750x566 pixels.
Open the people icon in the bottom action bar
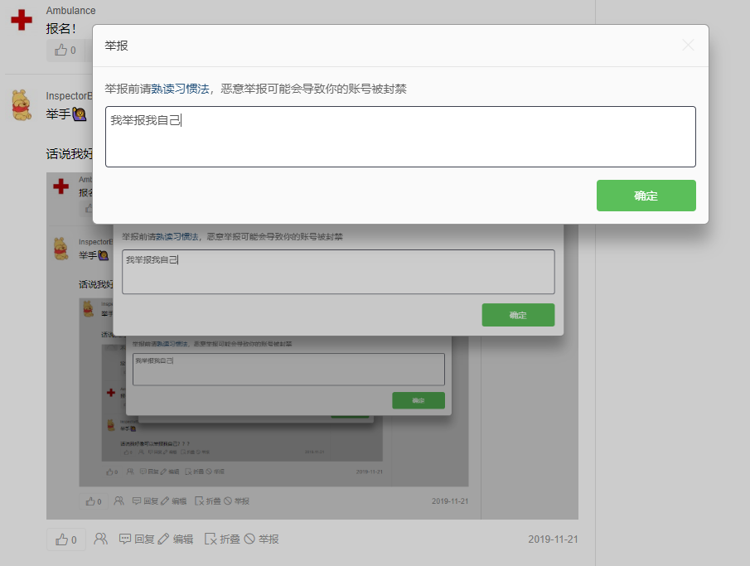(x=101, y=539)
